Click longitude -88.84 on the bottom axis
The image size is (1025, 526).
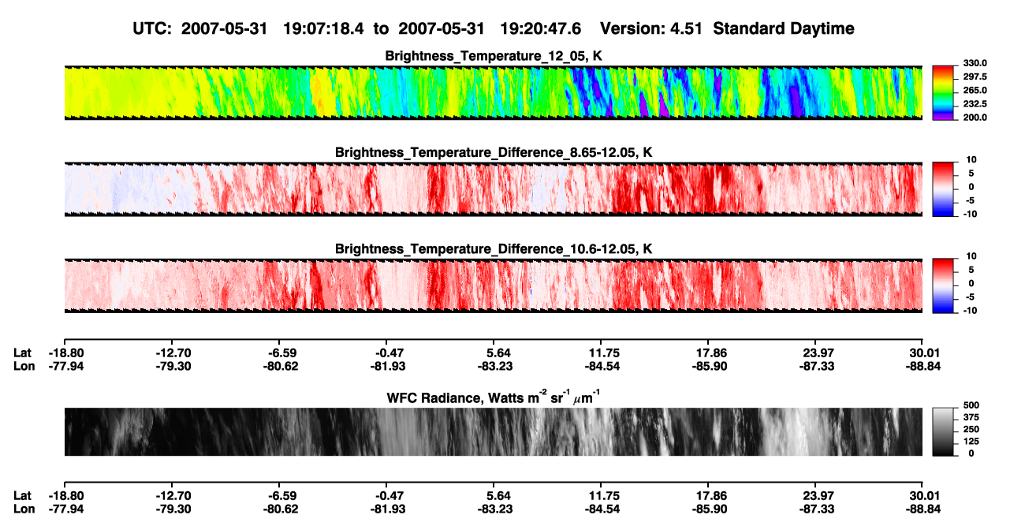click(922, 509)
